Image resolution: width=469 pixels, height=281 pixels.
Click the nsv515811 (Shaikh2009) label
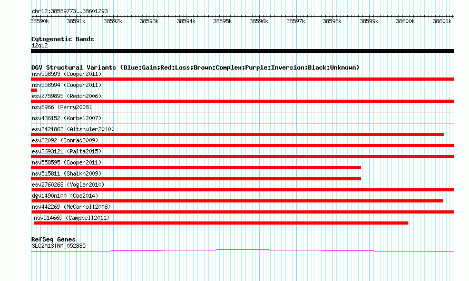(x=66, y=173)
